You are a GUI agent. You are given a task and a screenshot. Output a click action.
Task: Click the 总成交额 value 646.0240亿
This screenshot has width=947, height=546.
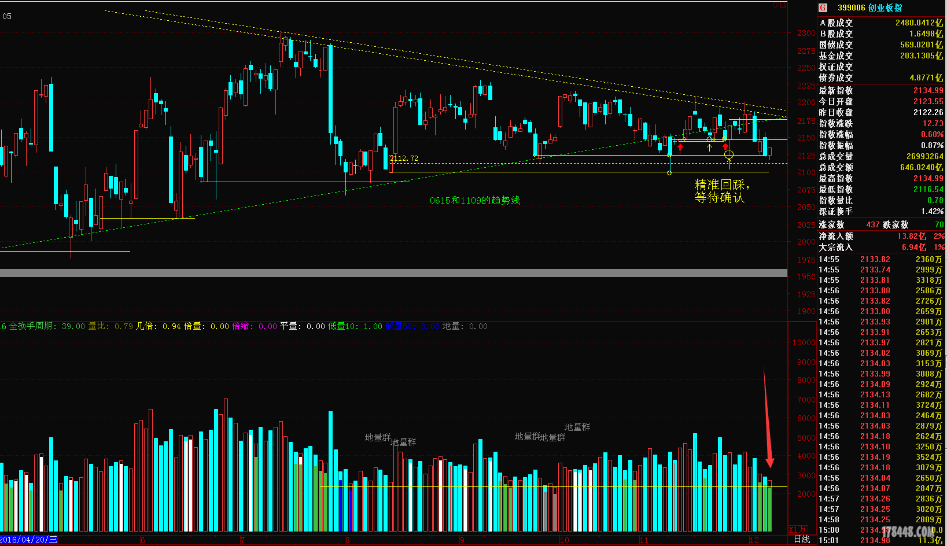[922, 167]
